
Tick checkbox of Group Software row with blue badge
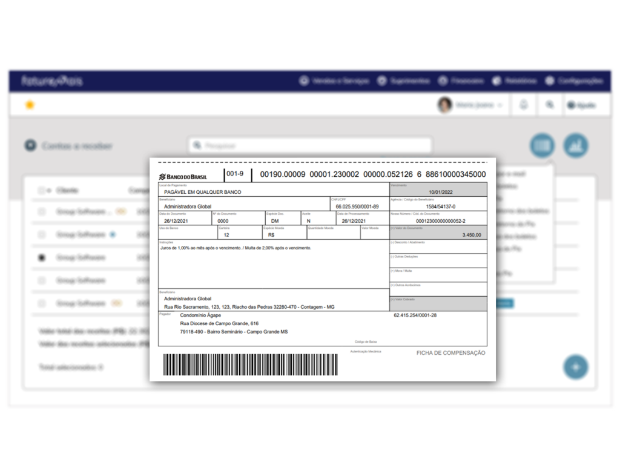42,234
